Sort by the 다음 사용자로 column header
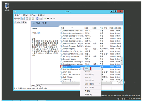Image resolution: width=143 pixels, height=102 pixels. [115, 28]
